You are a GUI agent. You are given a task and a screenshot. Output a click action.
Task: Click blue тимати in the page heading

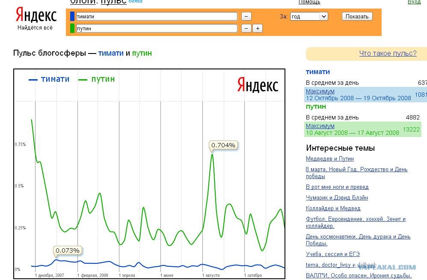[x=111, y=53]
